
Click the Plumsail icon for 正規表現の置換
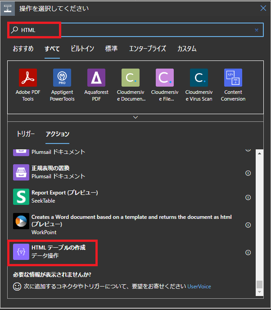[x=21, y=172]
